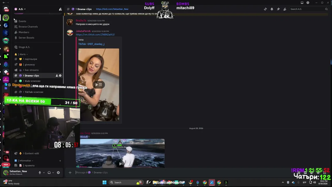This screenshot has height=187, width=332.
Task: Open Discord direct messages home button
Action: [6, 9]
